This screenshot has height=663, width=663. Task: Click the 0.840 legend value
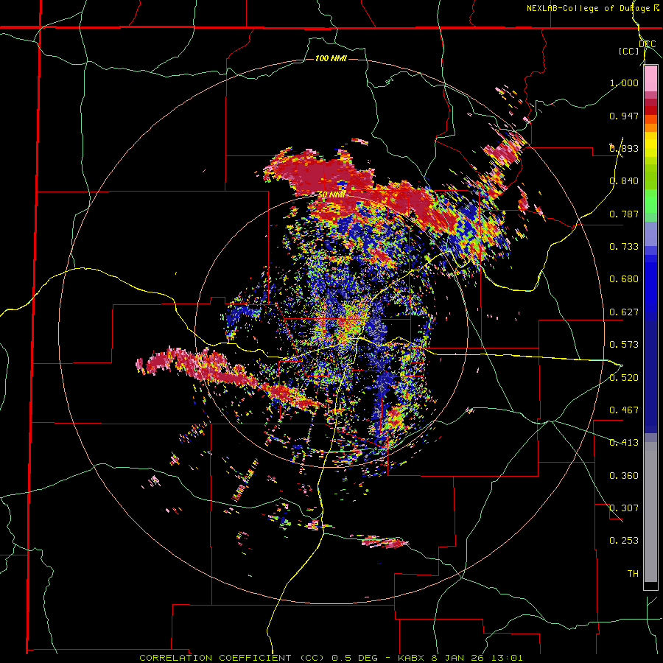(624, 181)
